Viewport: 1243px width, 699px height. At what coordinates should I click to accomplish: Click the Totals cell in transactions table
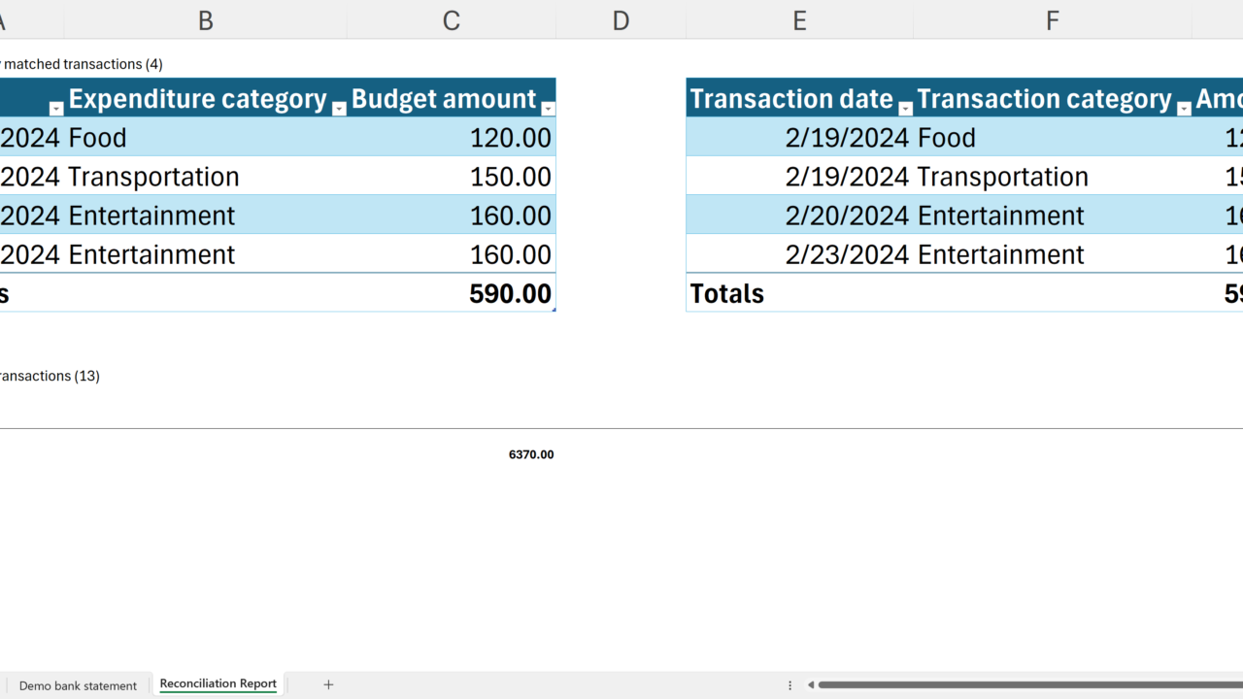point(727,293)
